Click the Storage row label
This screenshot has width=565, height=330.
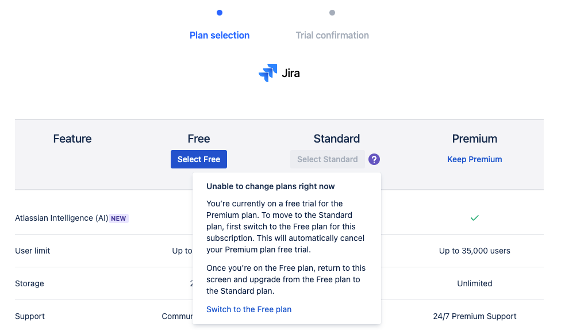point(29,283)
